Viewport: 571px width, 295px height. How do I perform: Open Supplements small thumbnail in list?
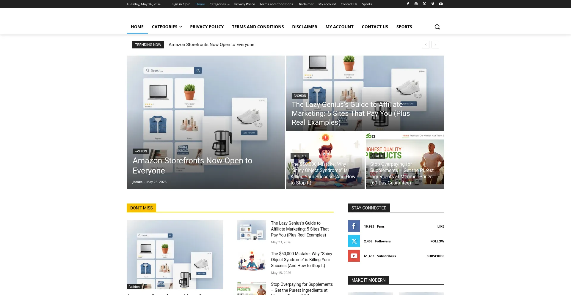point(252,288)
